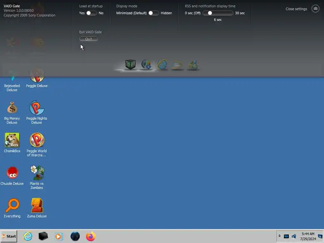
Task: Select the Peggle Nights Deluxe desktop icon
Action: click(37, 113)
